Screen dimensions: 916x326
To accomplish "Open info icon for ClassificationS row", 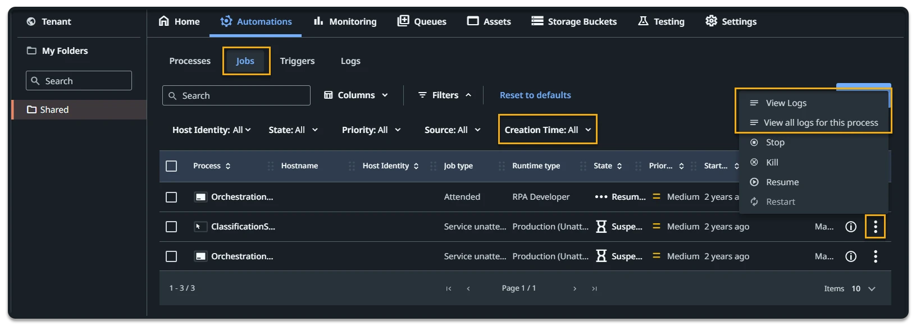I will click(851, 227).
